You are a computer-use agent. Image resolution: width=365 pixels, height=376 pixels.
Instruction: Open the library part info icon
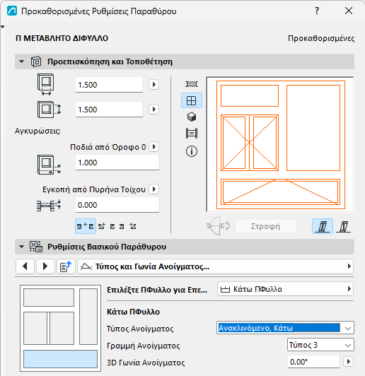coord(192,151)
